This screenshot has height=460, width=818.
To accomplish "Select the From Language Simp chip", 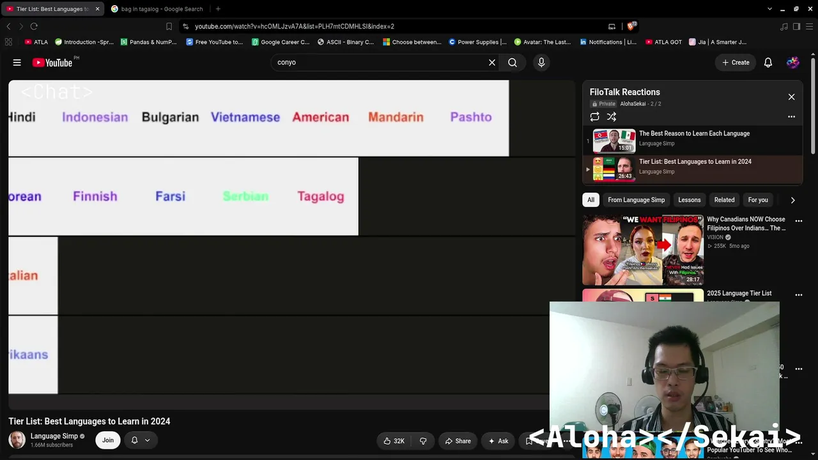I will point(636,200).
